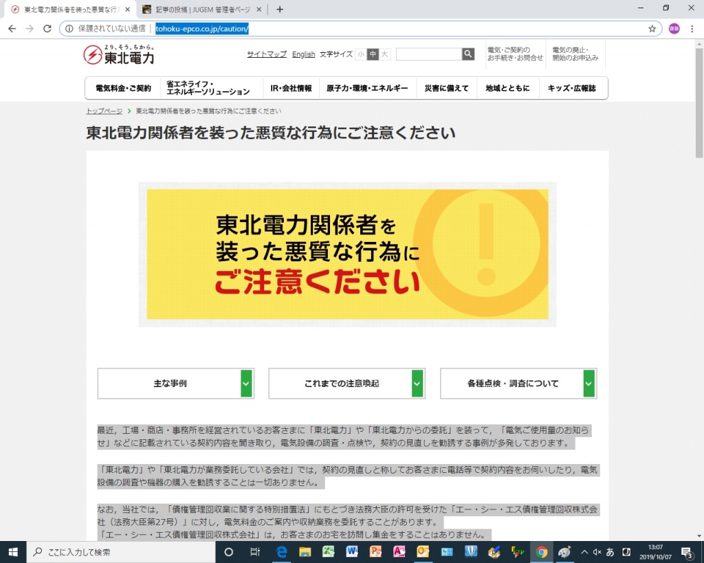The height and width of the screenshot is (563, 704).
Task: Launch Word from the taskbar
Action: point(352,552)
